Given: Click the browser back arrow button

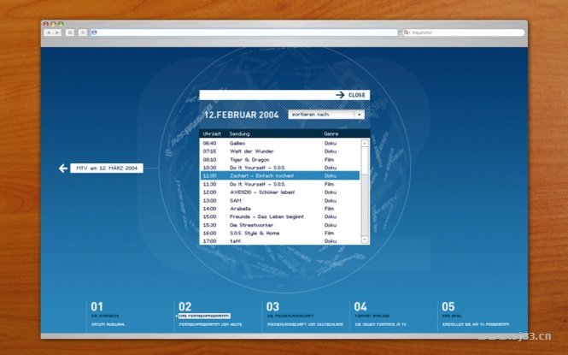Looking at the screenshot, I should tap(47, 33).
